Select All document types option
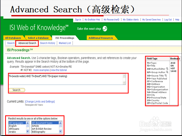 (45, 123)
